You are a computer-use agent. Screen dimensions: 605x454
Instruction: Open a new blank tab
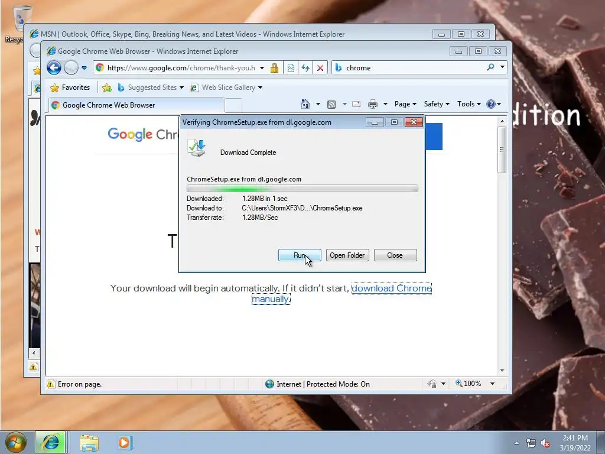[x=233, y=105]
